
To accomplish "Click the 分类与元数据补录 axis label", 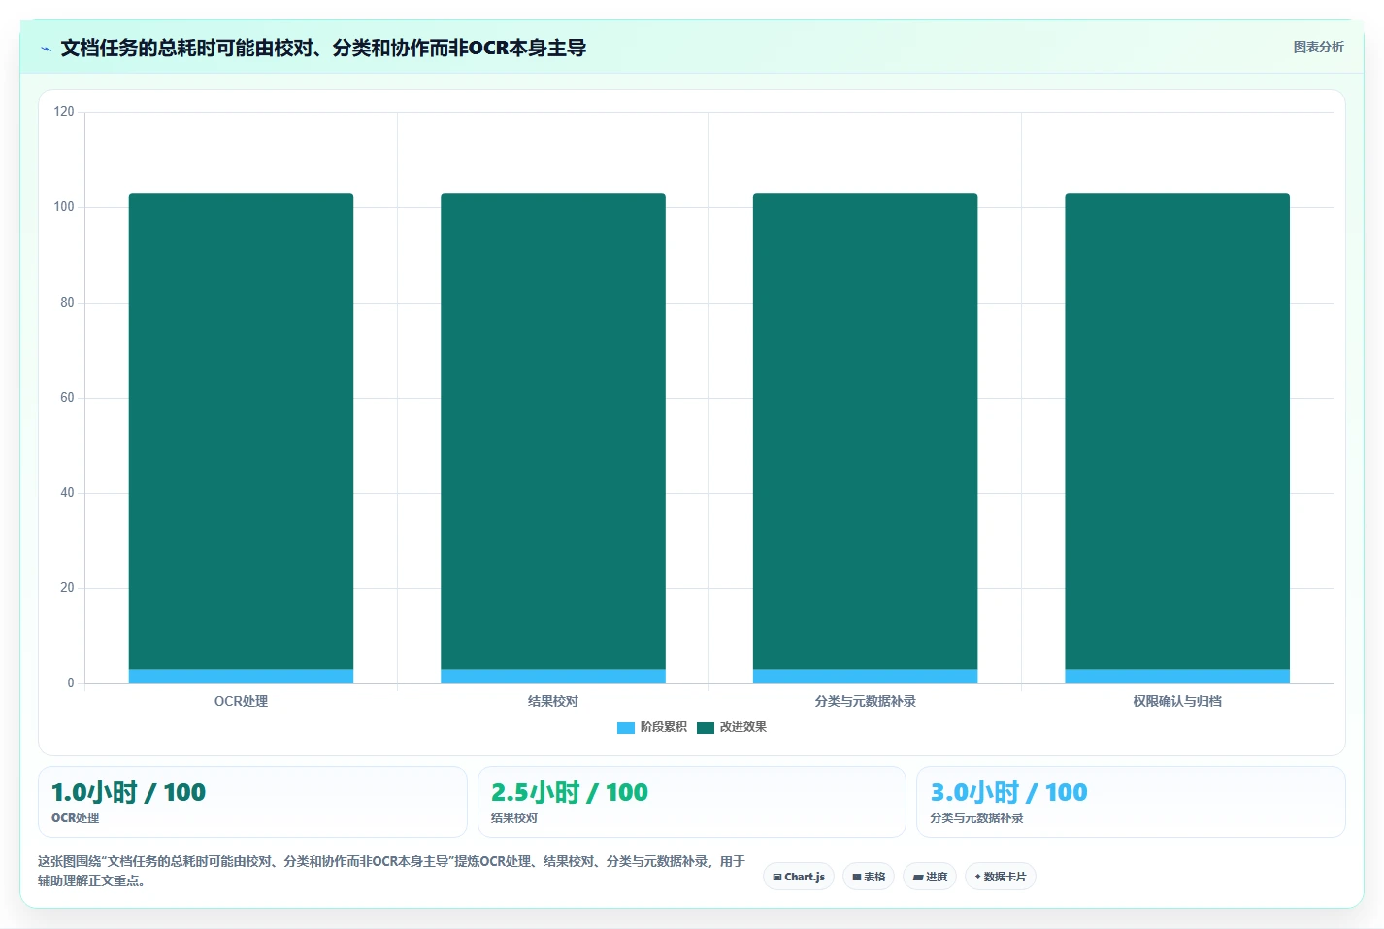I will (865, 701).
